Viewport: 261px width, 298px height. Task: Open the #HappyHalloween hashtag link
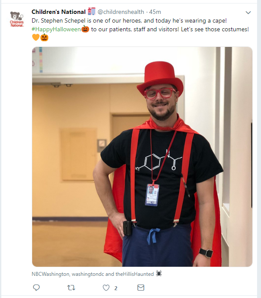tap(57, 29)
